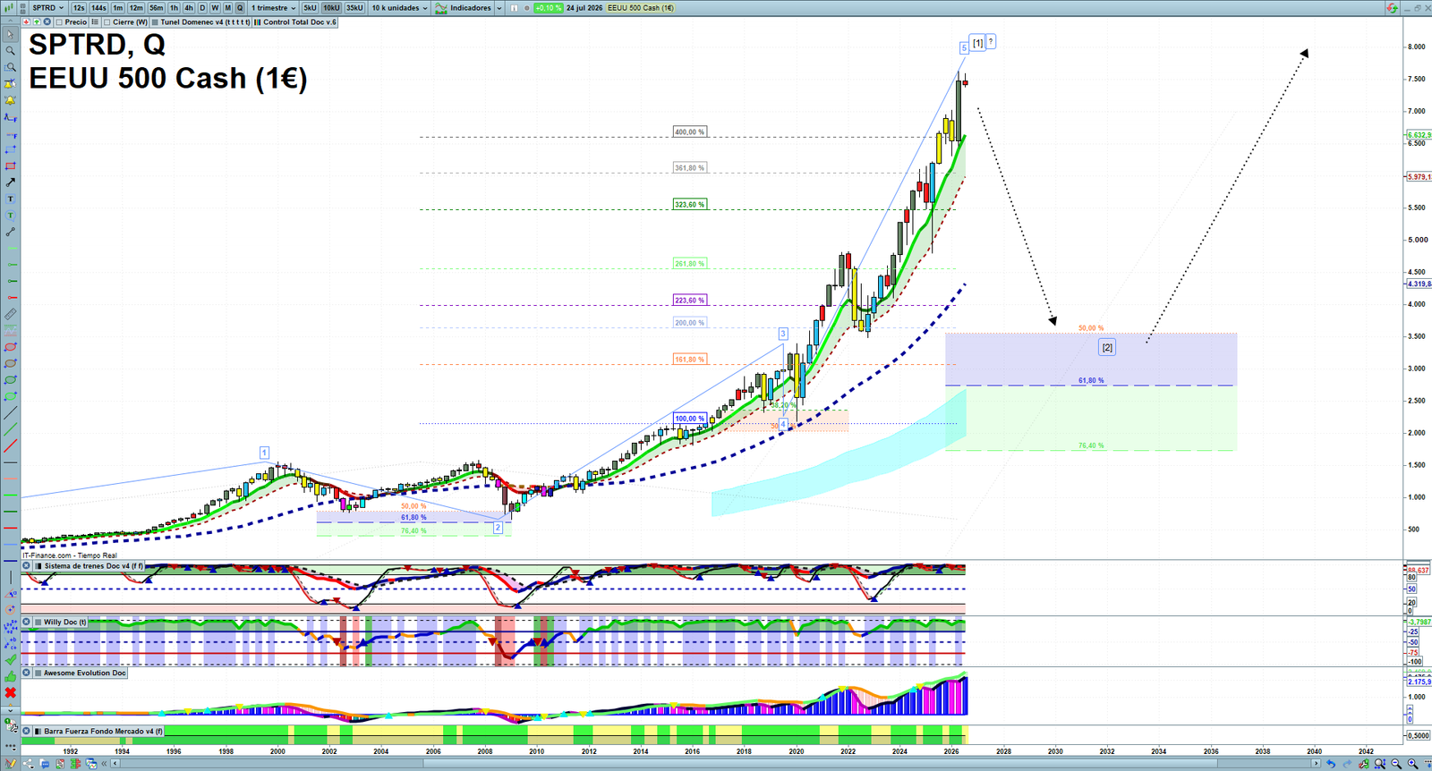This screenshot has height=771, width=1432.
Task: Select the magnifier zoom tool
Action: coord(10,51)
